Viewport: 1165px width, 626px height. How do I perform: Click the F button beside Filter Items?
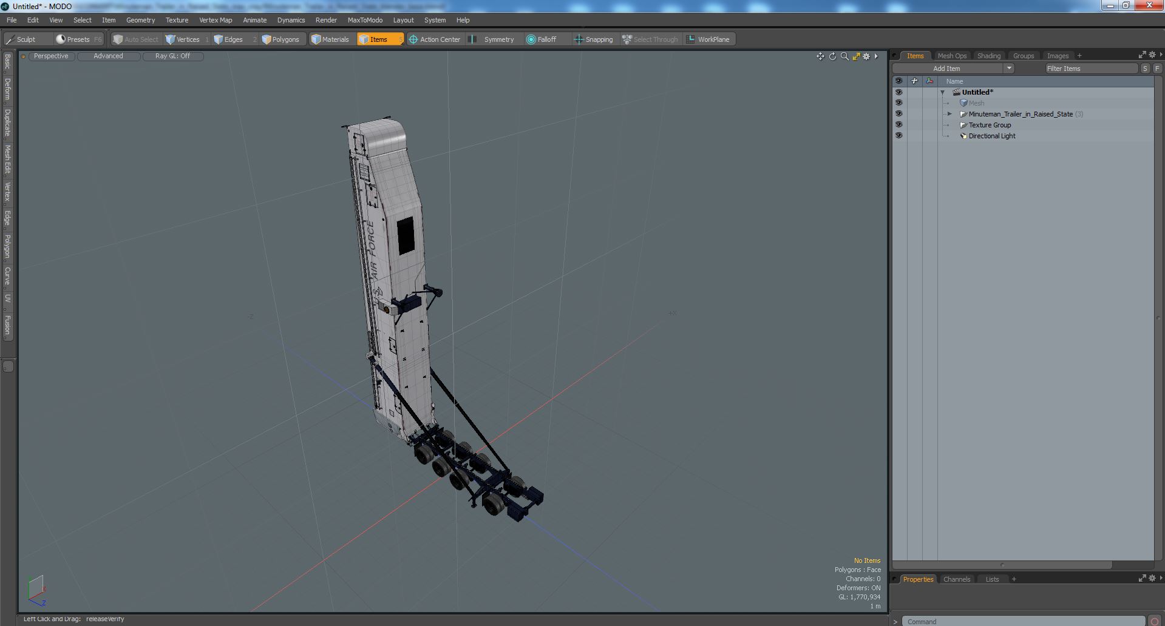pyautogui.click(x=1157, y=69)
